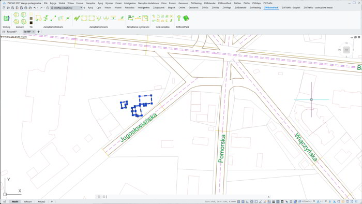The width and height of the screenshot is (362, 204).
Task: Select the Eksport ribbon tab
Action: 171,8
